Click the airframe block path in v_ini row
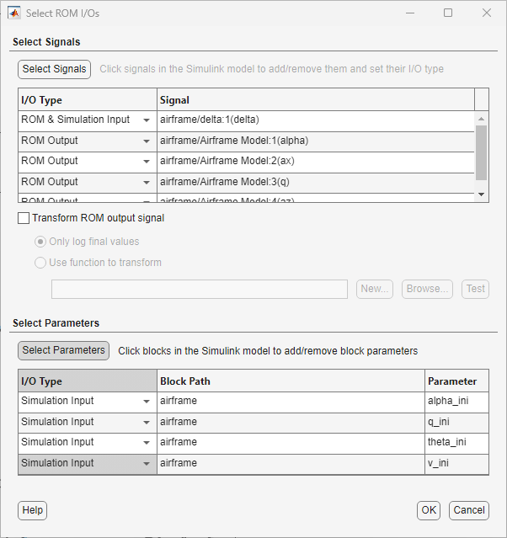The width and height of the screenshot is (507, 538). (x=291, y=465)
